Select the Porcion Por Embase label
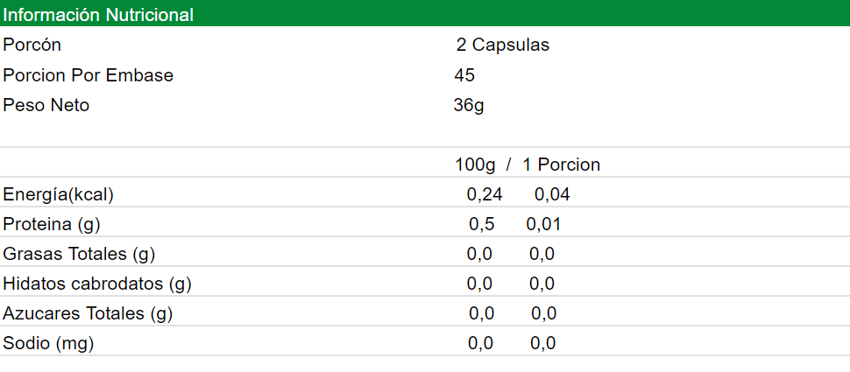This screenshot has height=372, width=850. (89, 75)
